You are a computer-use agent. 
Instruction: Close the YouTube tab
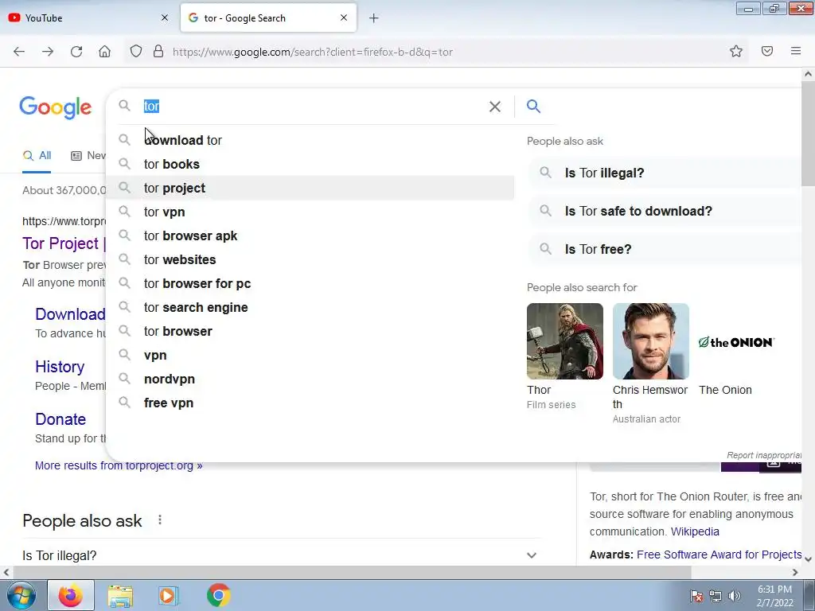pos(165,18)
